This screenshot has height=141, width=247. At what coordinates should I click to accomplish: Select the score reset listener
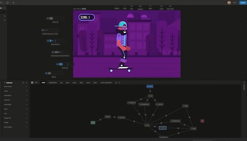click(8, 86)
